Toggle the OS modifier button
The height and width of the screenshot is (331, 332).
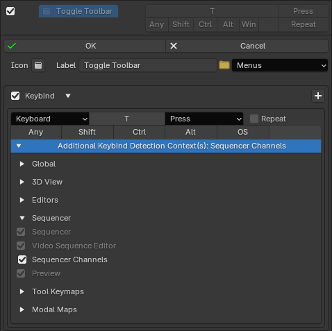click(243, 132)
